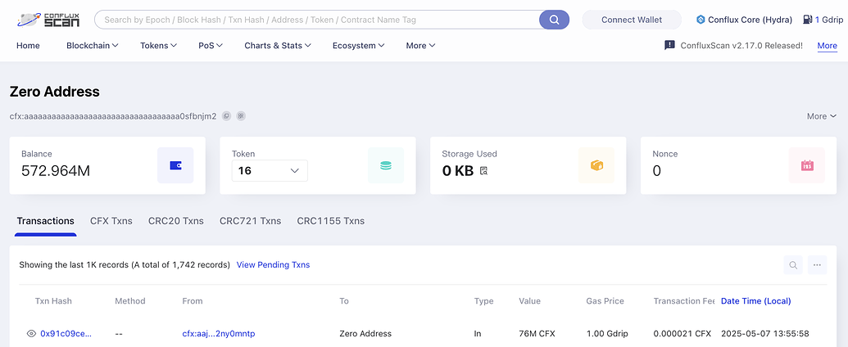848x347 pixels.
Task: Show the address QR code icon
Action: pyautogui.click(x=241, y=115)
